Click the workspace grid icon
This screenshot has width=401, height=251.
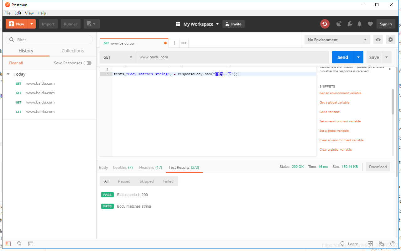click(178, 24)
